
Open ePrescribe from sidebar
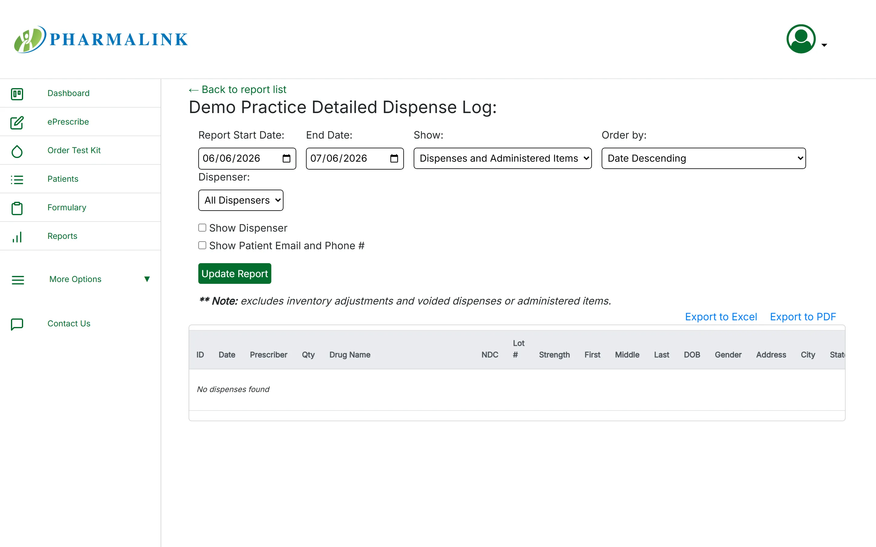pyautogui.click(x=68, y=122)
